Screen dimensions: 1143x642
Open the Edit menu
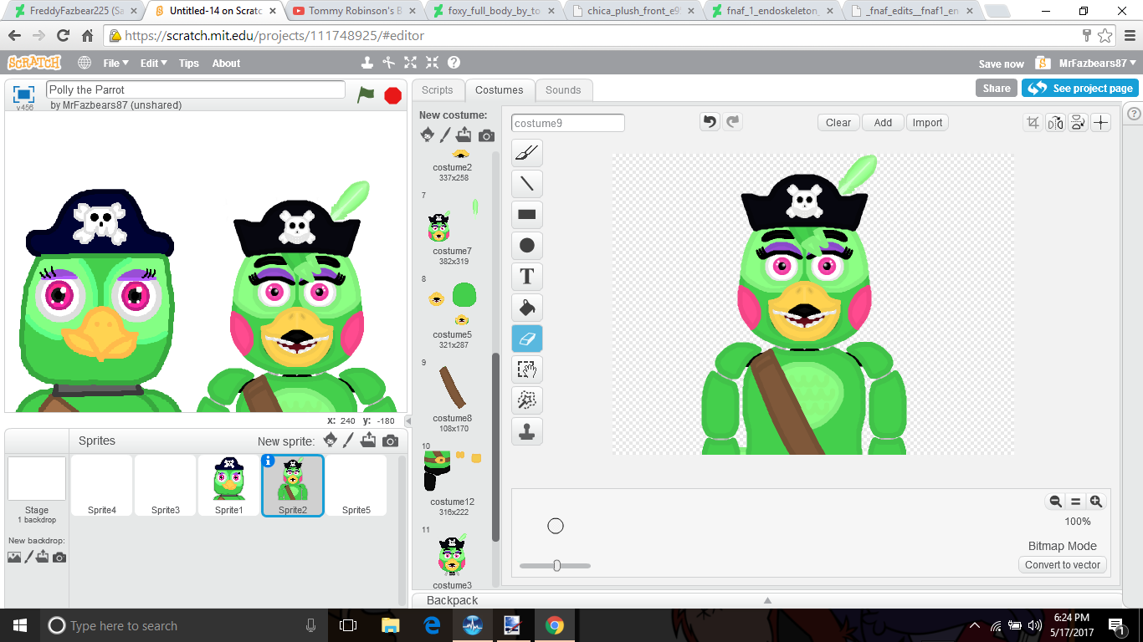tap(153, 64)
